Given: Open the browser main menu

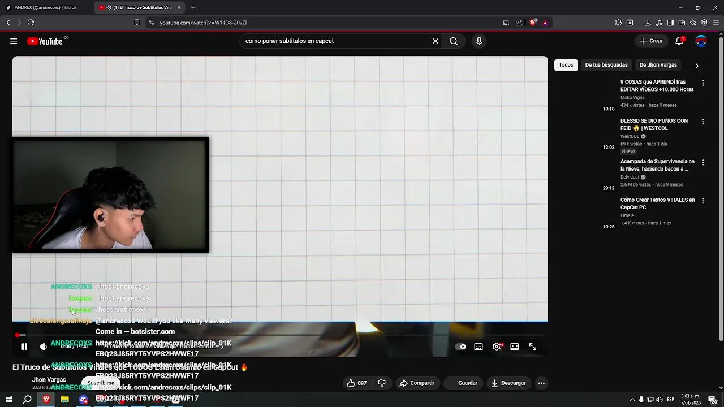Looking at the screenshot, I should click(716, 23).
